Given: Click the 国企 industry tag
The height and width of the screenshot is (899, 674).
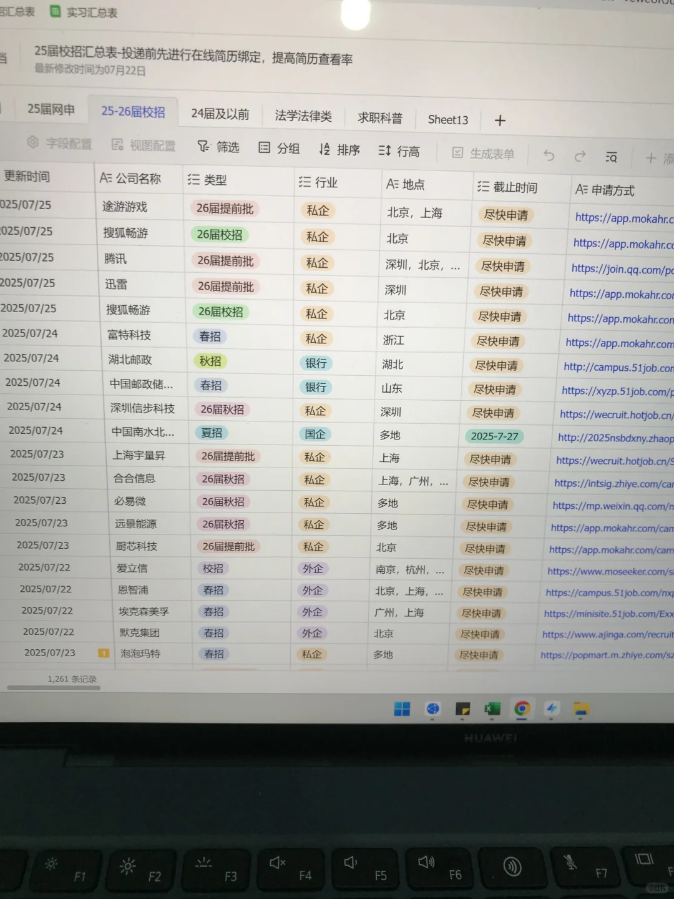Looking at the screenshot, I should click(x=315, y=435).
